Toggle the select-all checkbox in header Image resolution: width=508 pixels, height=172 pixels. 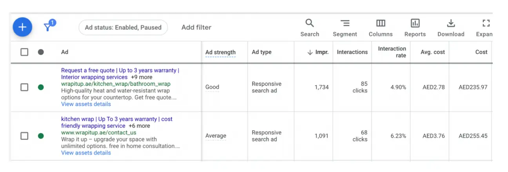pyautogui.click(x=24, y=52)
